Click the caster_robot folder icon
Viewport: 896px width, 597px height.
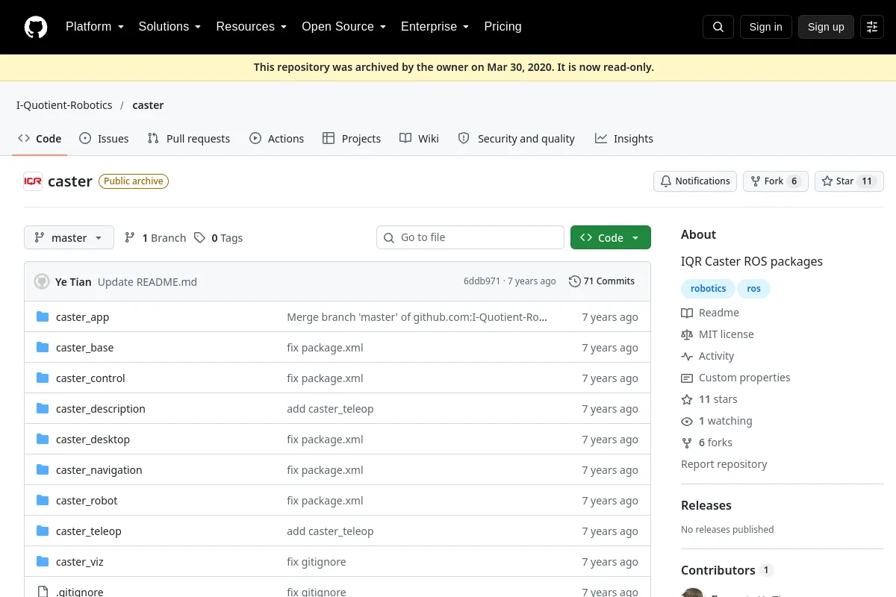[43, 501]
